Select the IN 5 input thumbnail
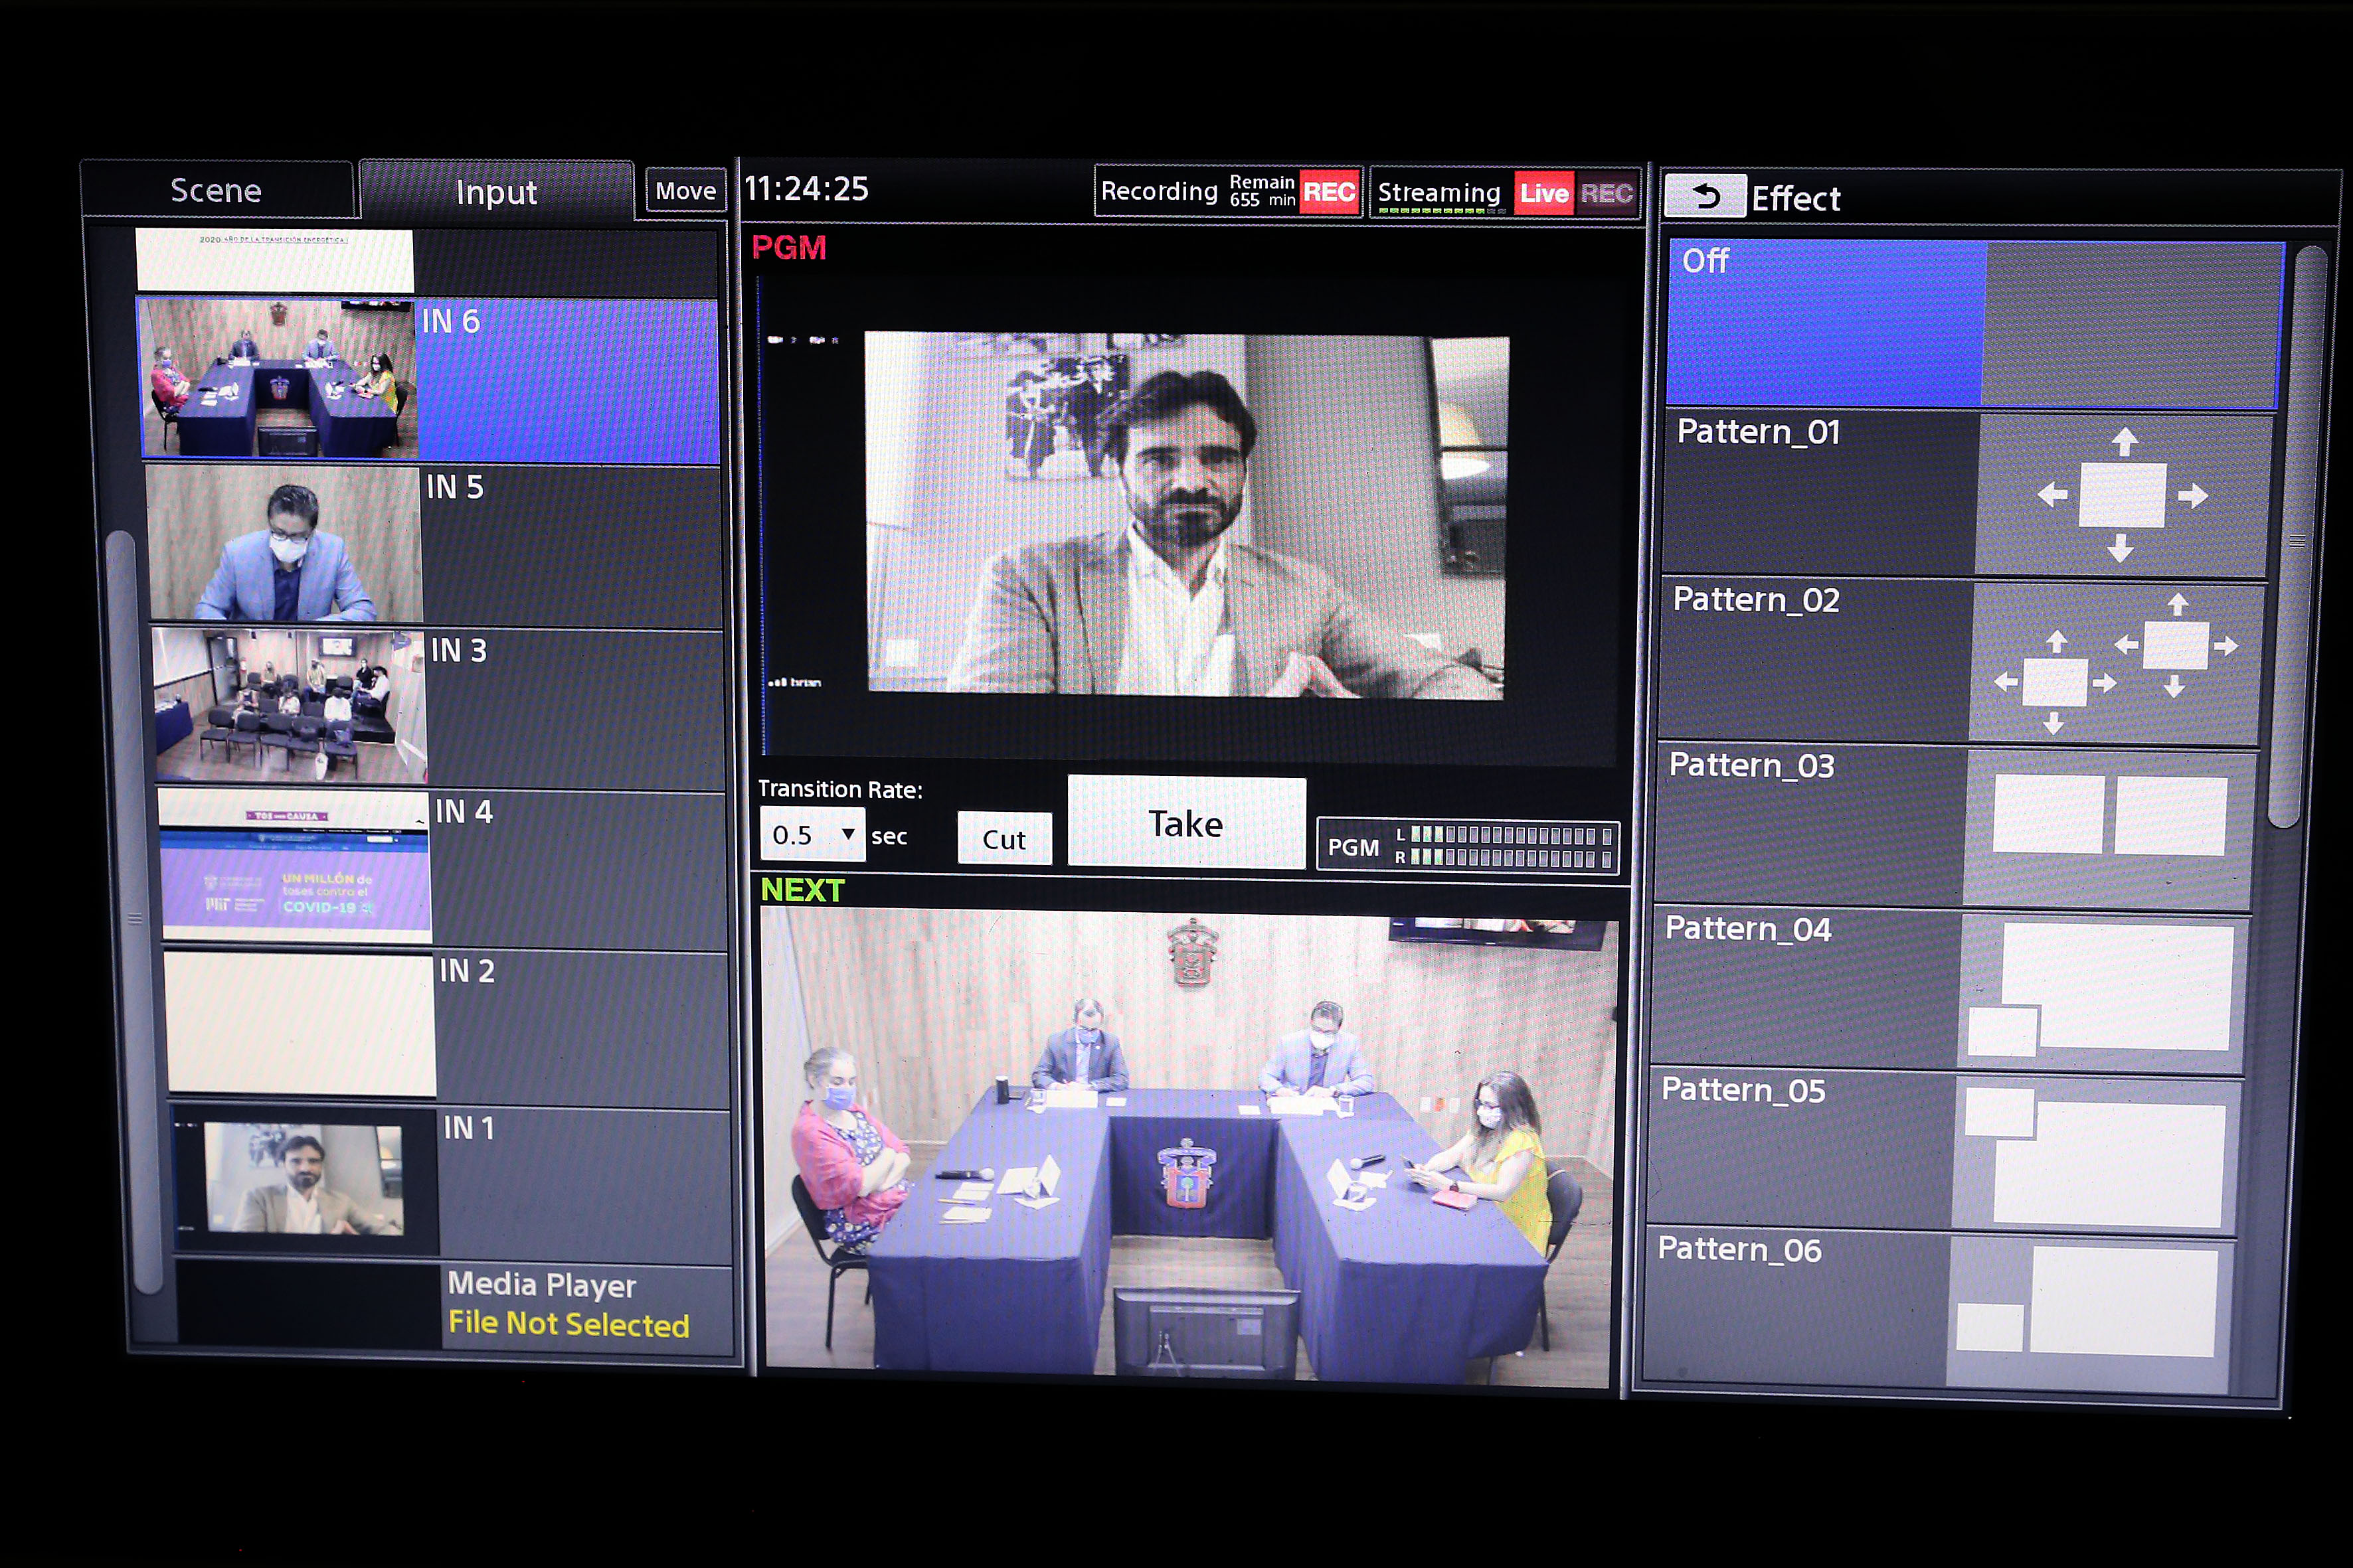Viewport: 2353px width, 1568px height. pos(284,543)
